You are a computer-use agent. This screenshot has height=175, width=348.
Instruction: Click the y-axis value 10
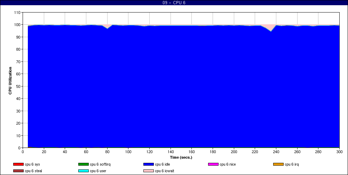pos(18,135)
